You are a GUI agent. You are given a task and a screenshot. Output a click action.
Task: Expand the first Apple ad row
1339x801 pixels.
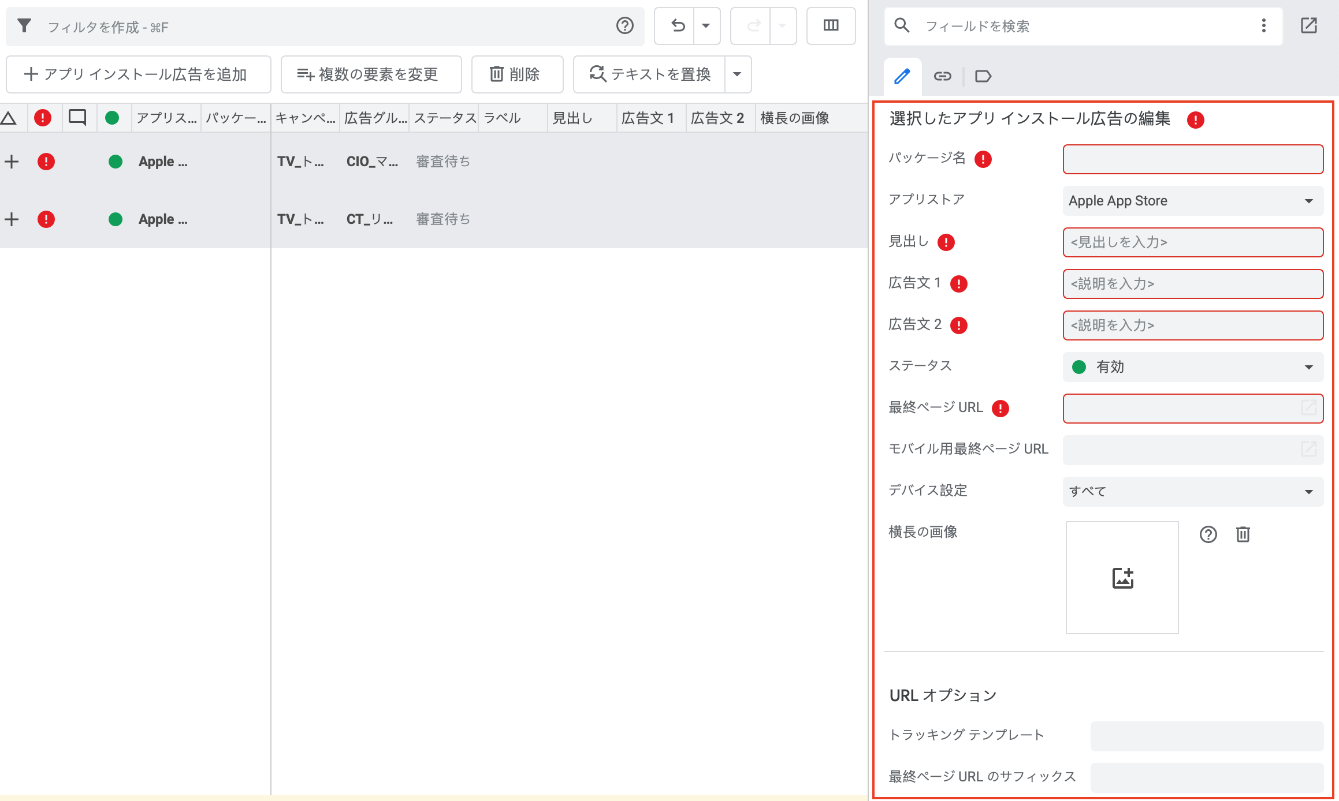[x=12, y=162]
